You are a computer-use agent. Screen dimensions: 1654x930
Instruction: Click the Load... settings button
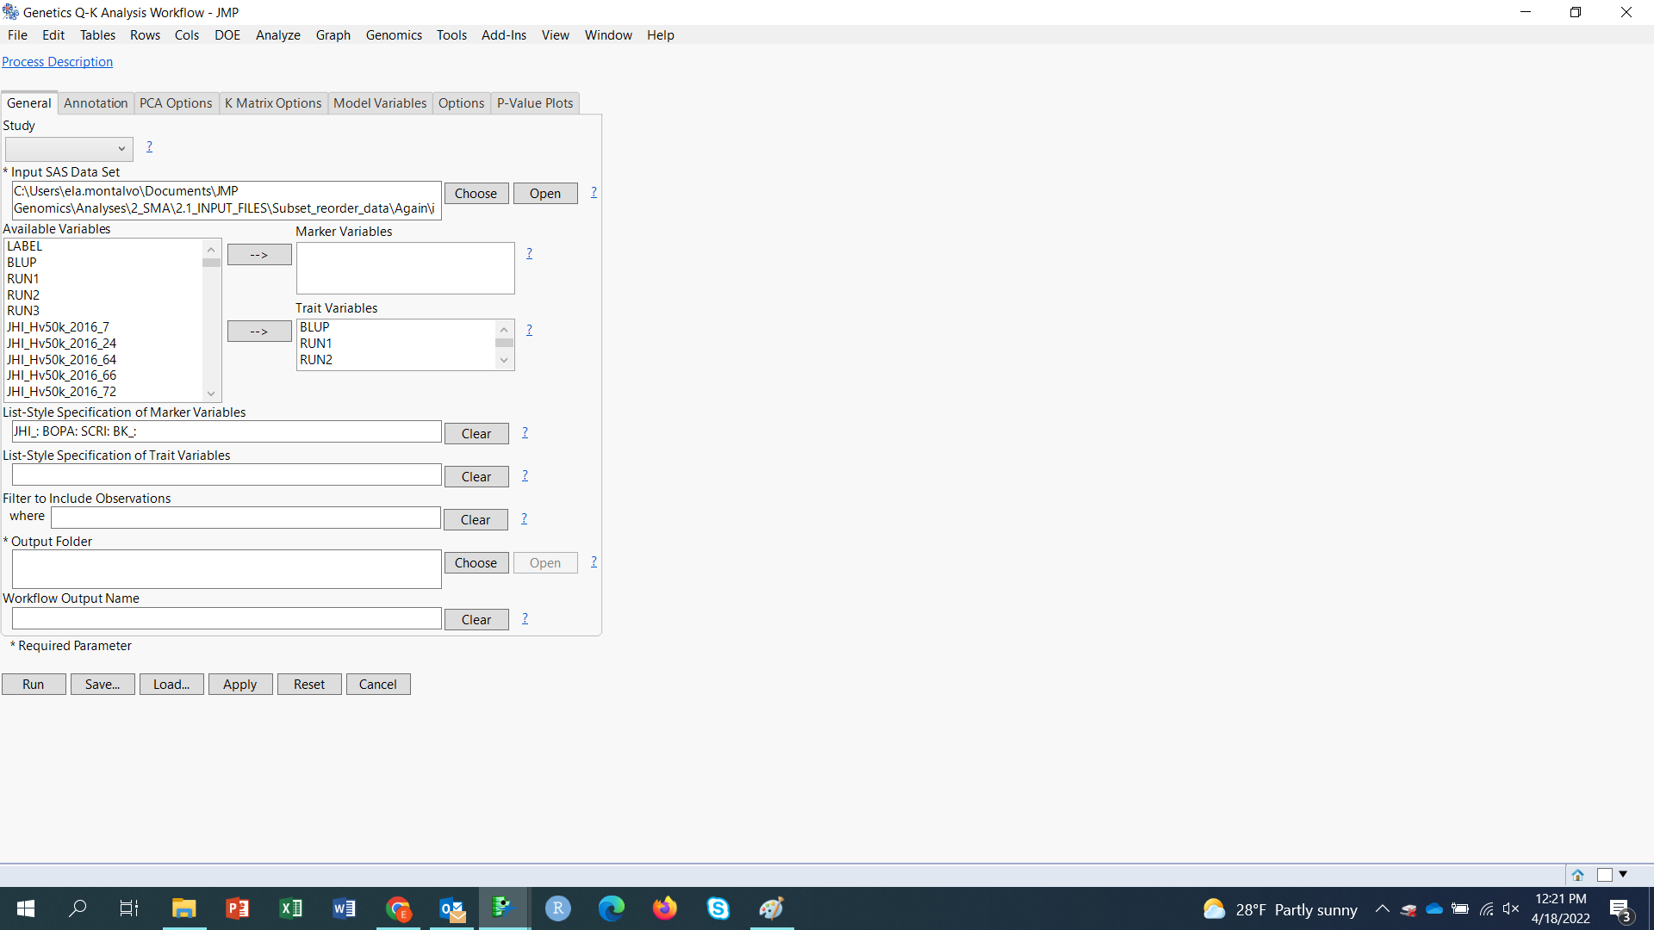pyautogui.click(x=171, y=685)
